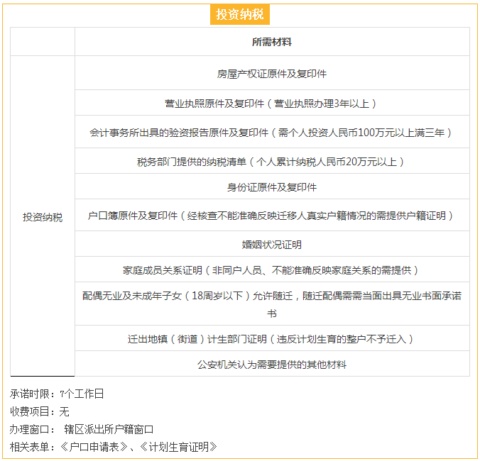Select row 房屋产权证原件及复印件
This screenshot has width=480, height=461.
click(272, 73)
